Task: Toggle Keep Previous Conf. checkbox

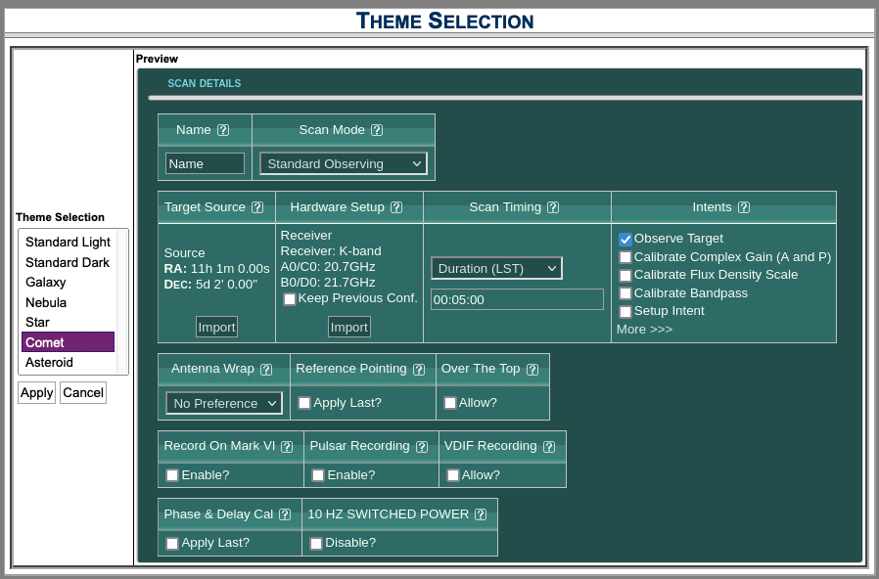Action: (x=290, y=299)
